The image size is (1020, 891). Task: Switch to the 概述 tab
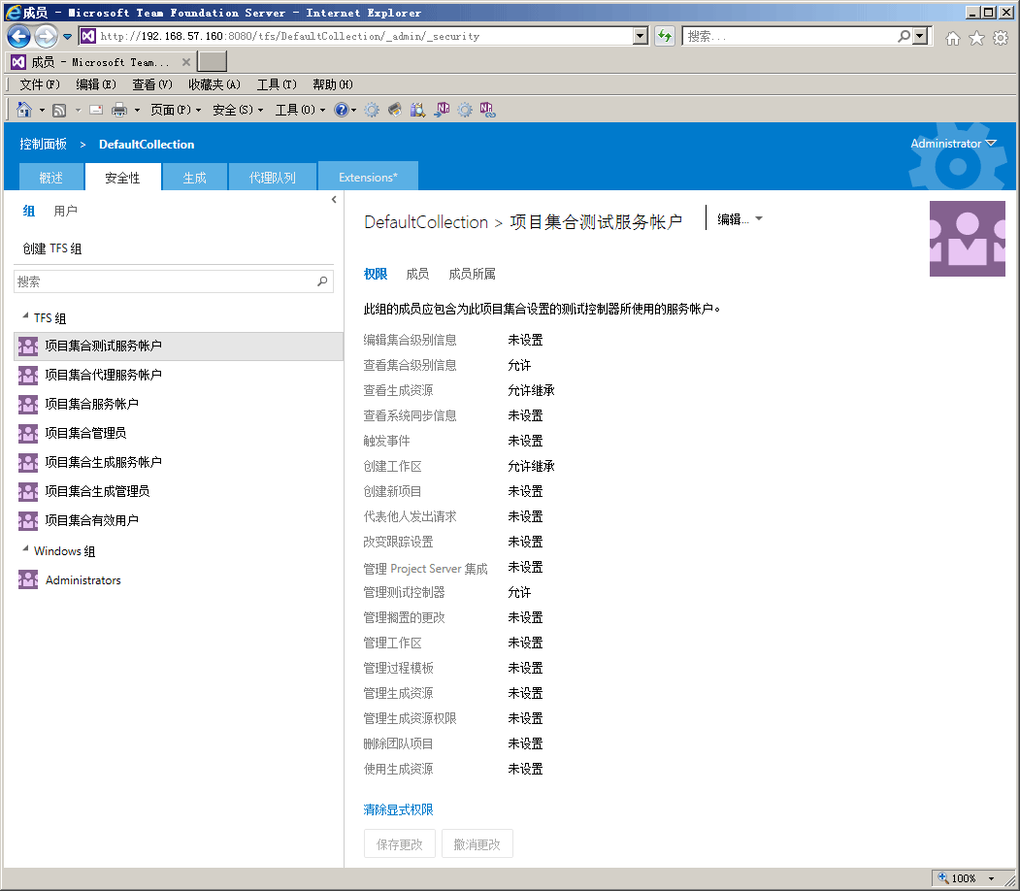click(x=51, y=178)
